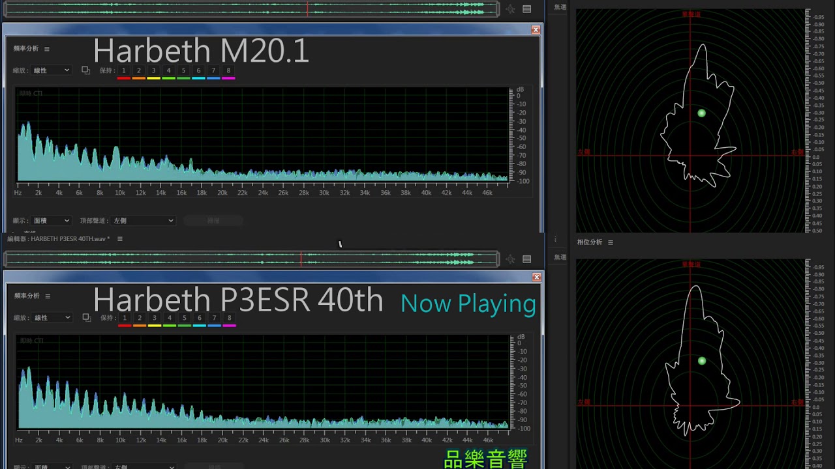Toggle hold 4 in Harbeth P3ESR 40th panel
Viewport: 835px width, 469px height.
[x=170, y=318]
